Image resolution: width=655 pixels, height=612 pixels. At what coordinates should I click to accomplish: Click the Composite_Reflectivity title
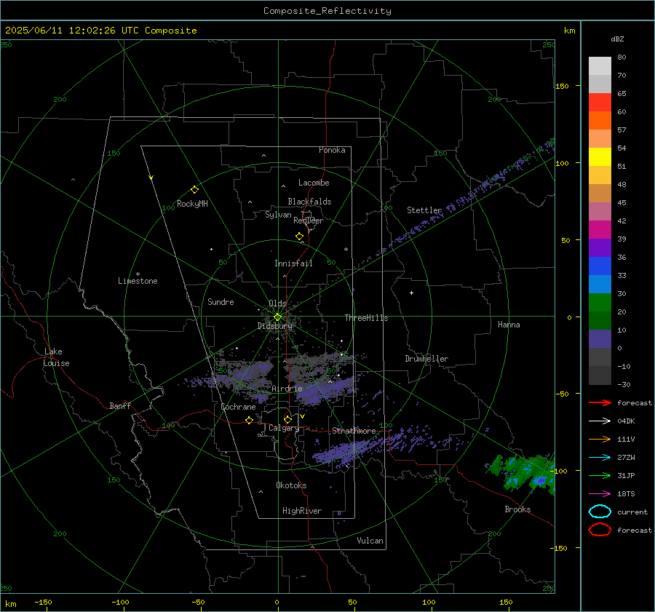[327, 11]
